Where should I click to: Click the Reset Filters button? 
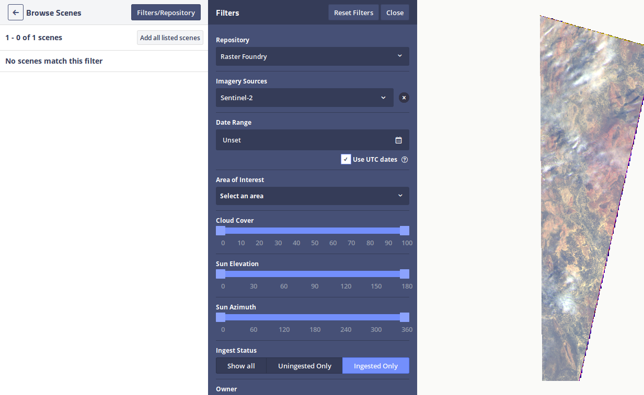(x=354, y=13)
